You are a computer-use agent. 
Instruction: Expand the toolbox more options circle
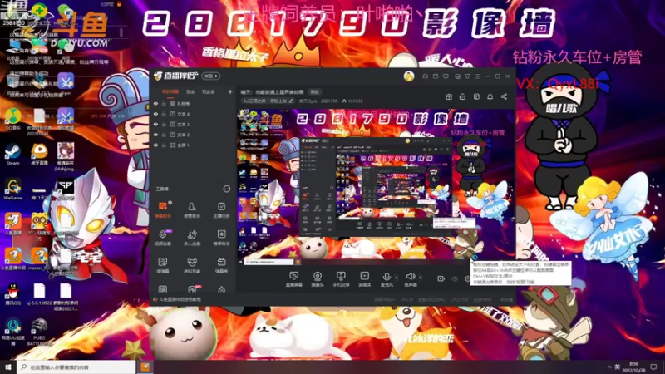pos(226,189)
